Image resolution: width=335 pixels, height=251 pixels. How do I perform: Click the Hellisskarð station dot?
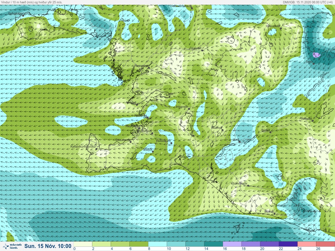tap(171, 143)
